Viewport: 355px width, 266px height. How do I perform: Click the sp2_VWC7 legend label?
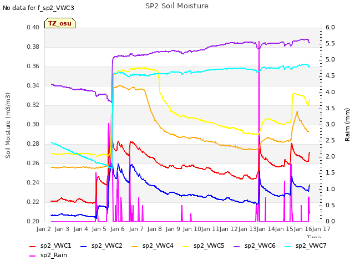click(311, 245)
